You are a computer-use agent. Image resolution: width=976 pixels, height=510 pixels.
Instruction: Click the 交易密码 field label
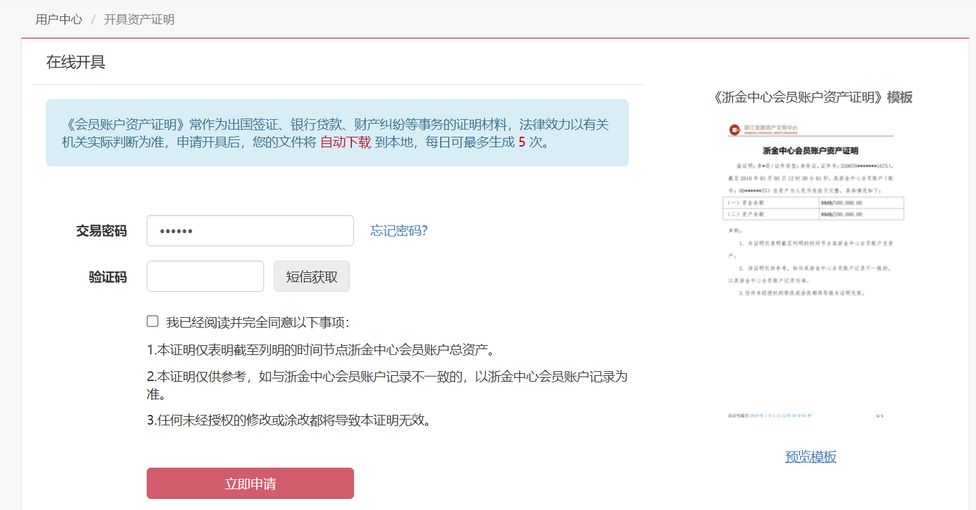tap(101, 231)
